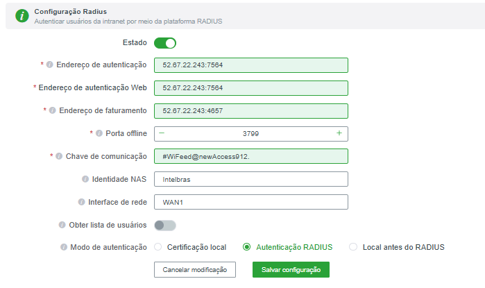The image size is (485, 288).
Task: Click help icon beside Interface de rede
Action: pyautogui.click(x=81, y=202)
